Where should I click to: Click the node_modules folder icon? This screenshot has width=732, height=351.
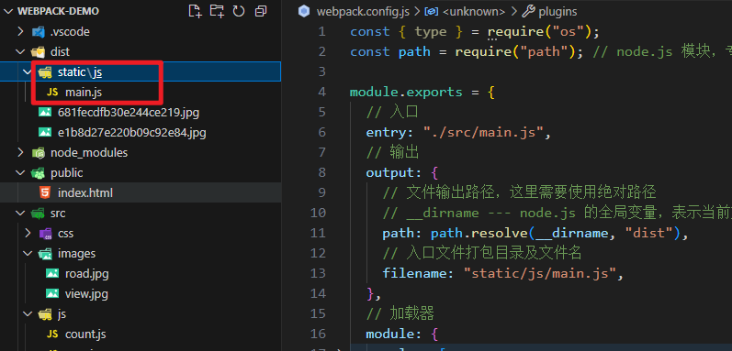point(38,153)
